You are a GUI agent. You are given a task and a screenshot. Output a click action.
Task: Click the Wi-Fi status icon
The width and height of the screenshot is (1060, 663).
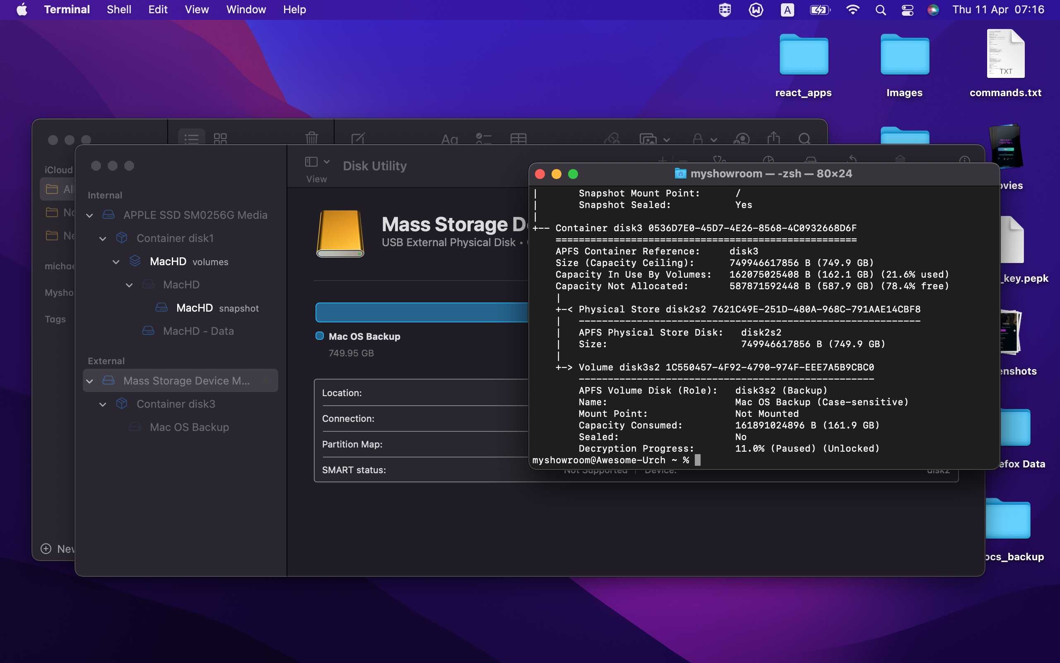853,10
